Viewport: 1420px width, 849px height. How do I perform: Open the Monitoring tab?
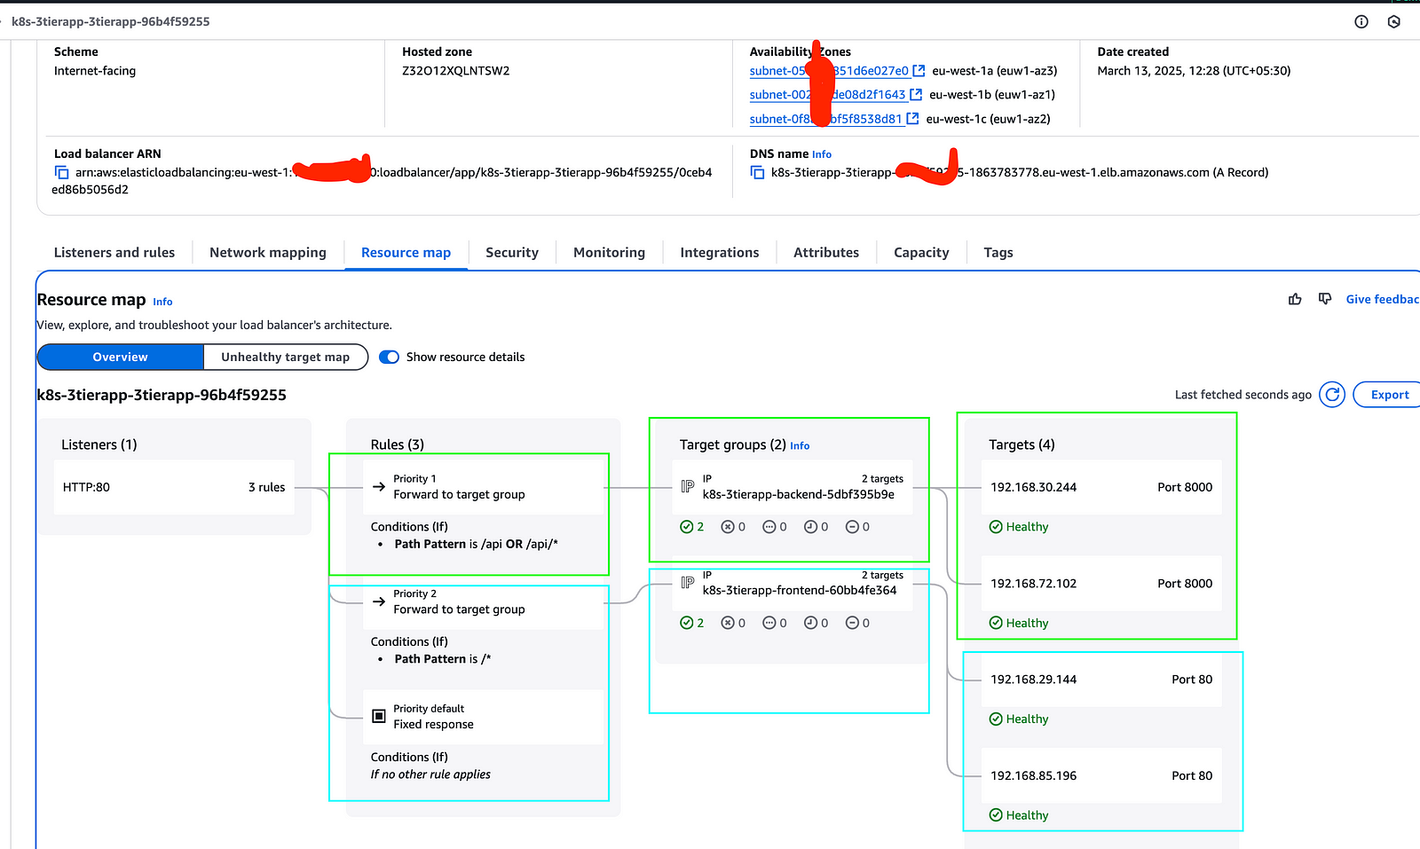click(x=609, y=253)
